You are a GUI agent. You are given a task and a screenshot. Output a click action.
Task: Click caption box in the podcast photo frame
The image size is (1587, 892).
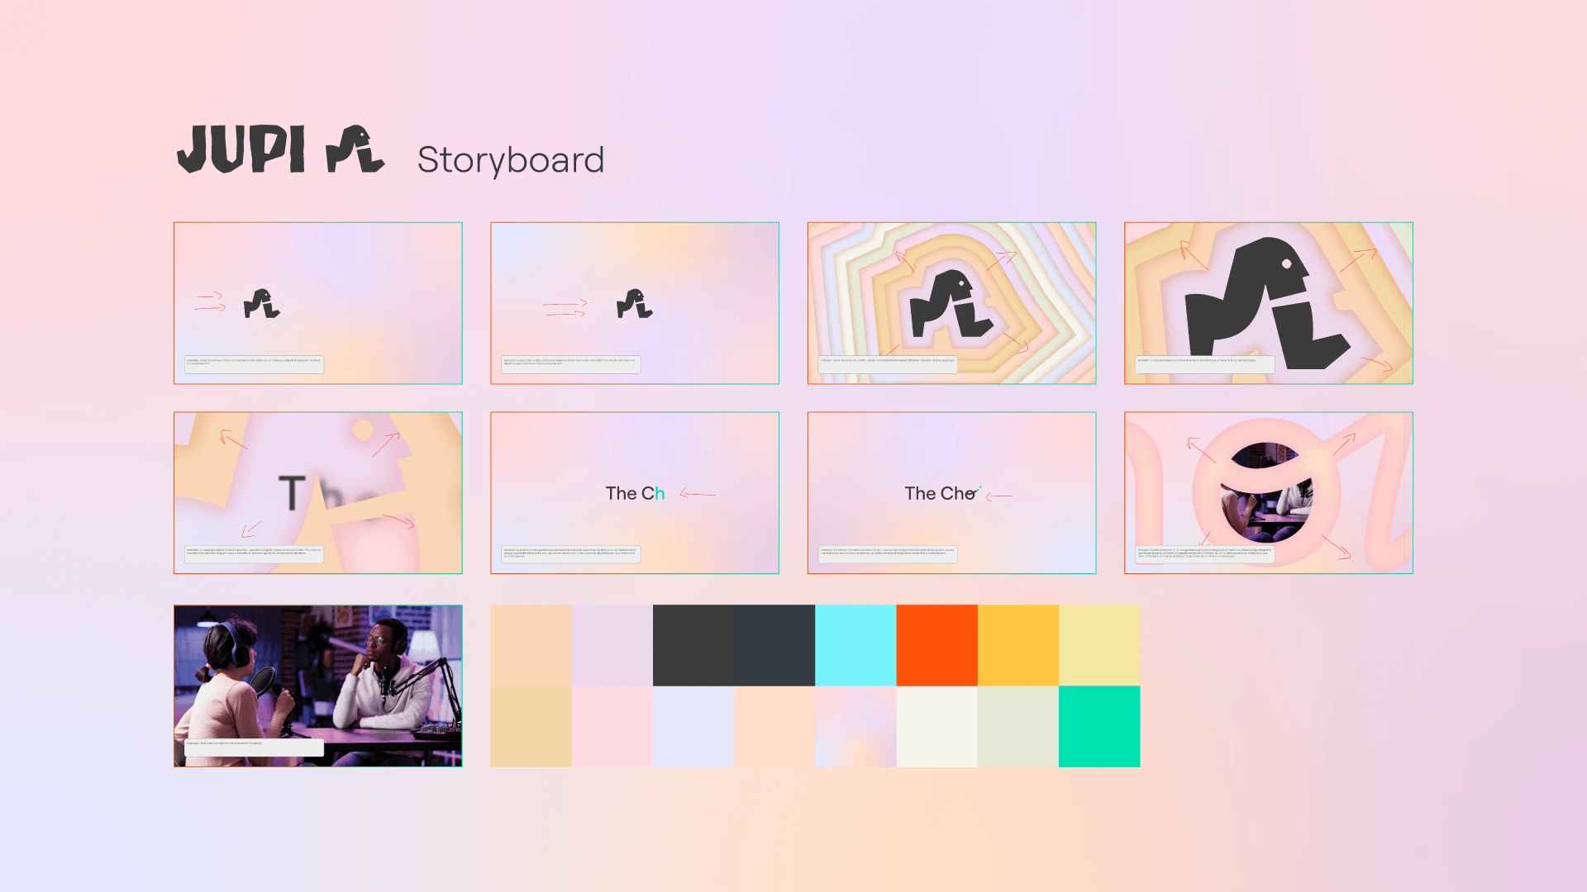(x=255, y=747)
